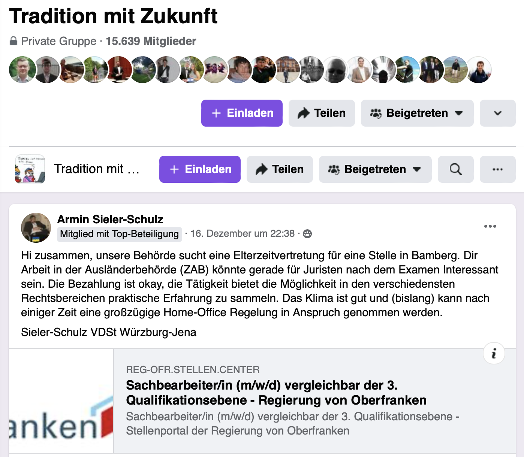Click the link preview info icon
This screenshot has width=524, height=457.
pyautogui.click(x=494, y=353)
